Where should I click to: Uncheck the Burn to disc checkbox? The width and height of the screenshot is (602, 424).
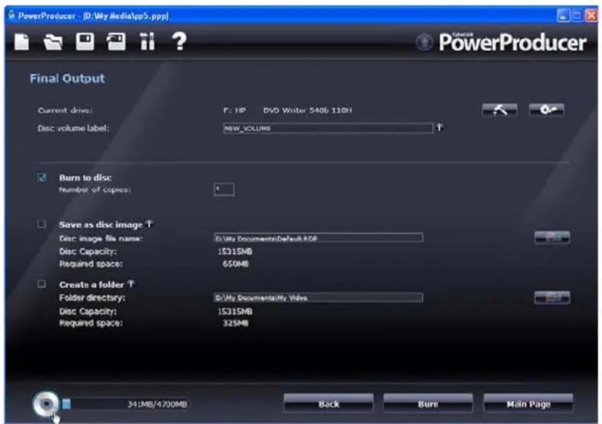tap(42, 177)
